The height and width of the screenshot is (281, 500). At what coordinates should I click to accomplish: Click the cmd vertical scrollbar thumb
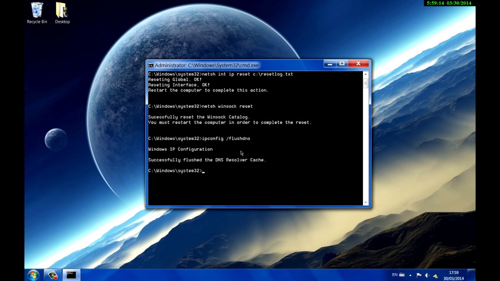[x=366, y=83]
